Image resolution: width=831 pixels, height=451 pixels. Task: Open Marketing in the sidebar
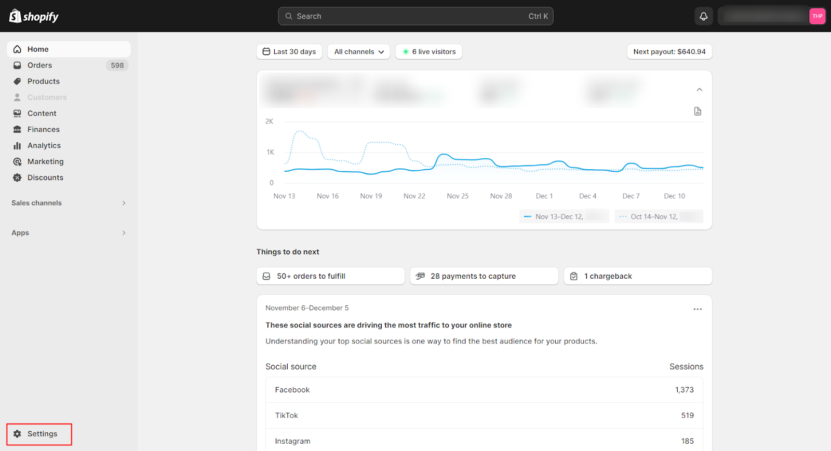click(69, 162)
